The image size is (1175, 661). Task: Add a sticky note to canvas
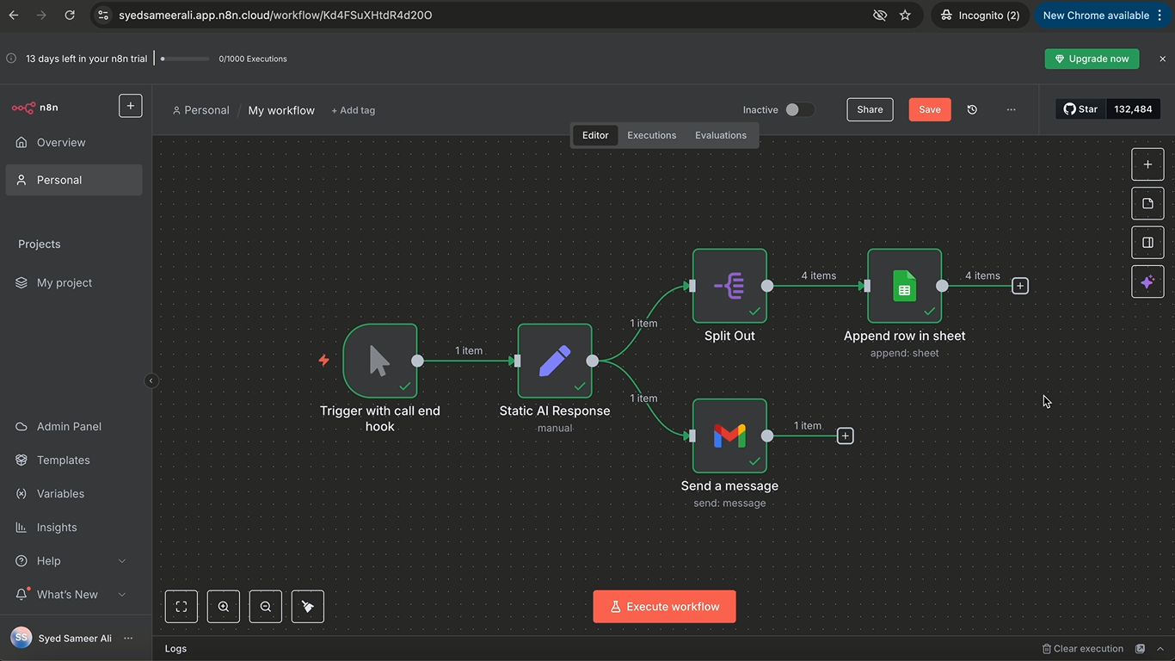tap(1147, 204)
